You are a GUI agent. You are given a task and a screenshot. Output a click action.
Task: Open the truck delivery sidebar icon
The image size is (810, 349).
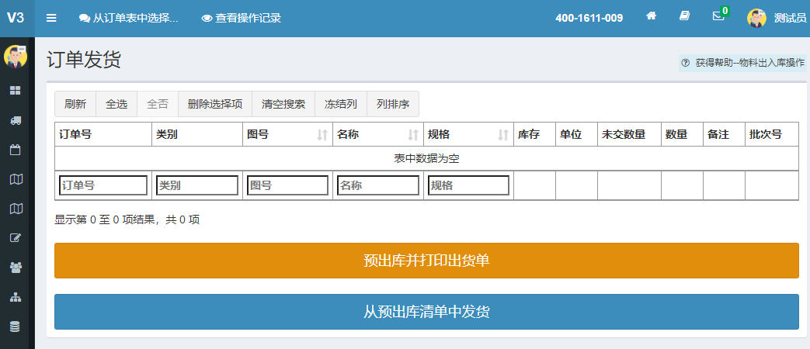pyautogui.click(x=16, y=120)
